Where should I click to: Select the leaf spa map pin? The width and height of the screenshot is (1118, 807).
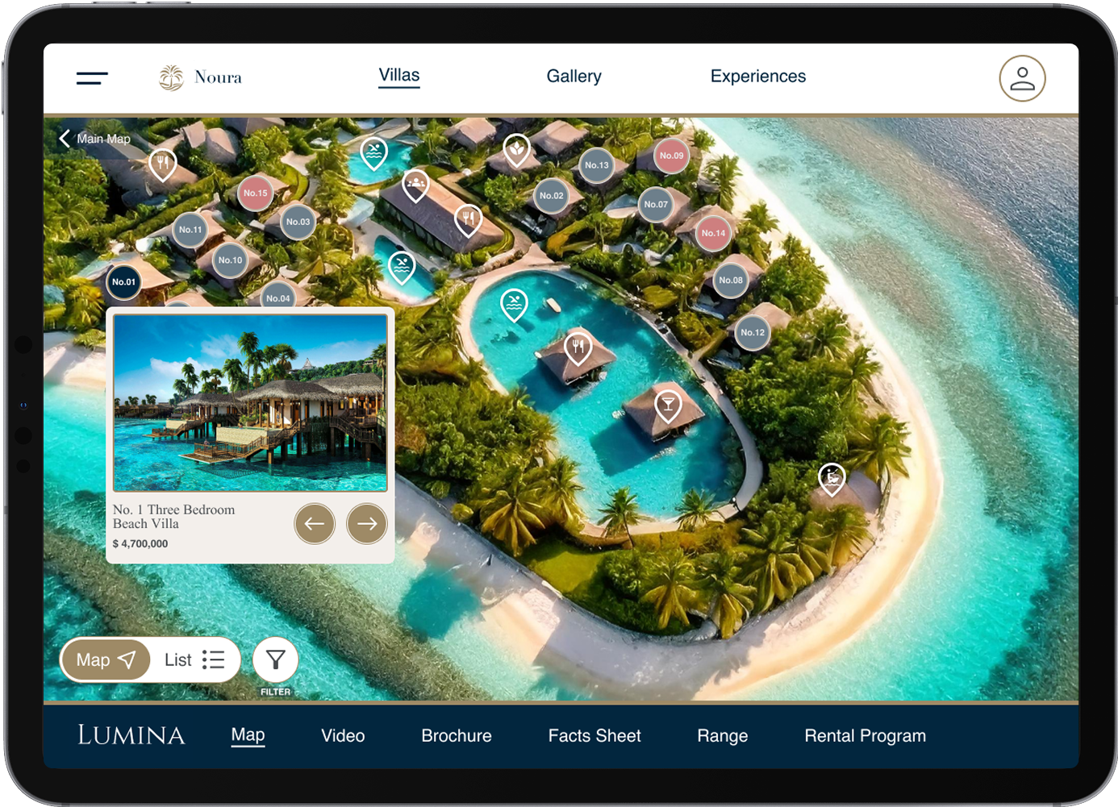(516, 150)
